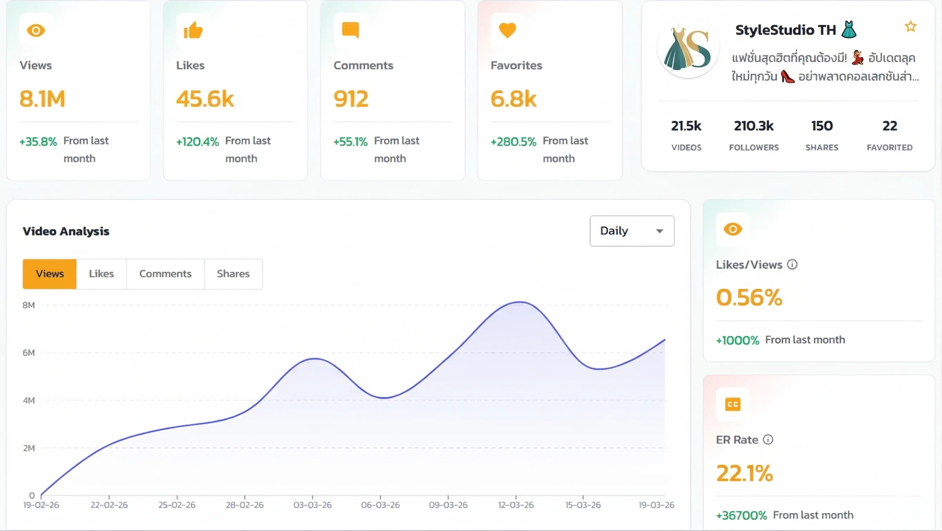Click the StyleStudio TH profile avatar

(x=688, y=48)
